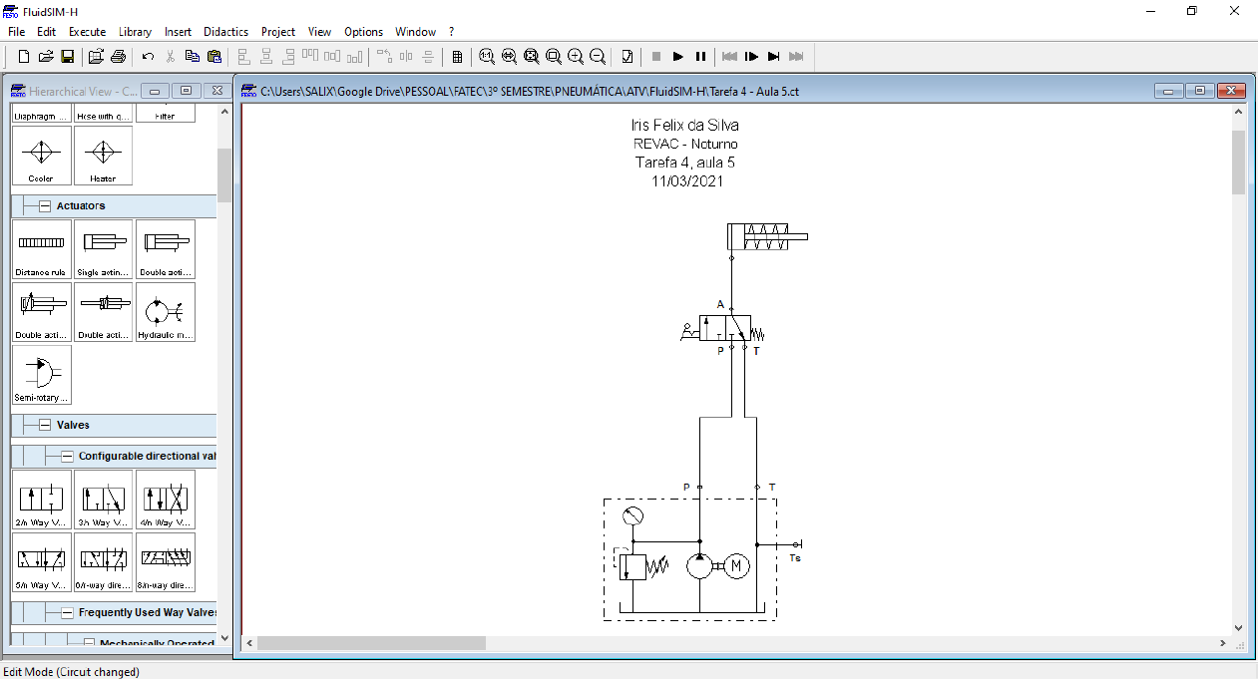Image resolution: width=1258 pixels, height=679 pixels.
Task: Collapse Configurable directional valves group
Action: click(67, 457)
